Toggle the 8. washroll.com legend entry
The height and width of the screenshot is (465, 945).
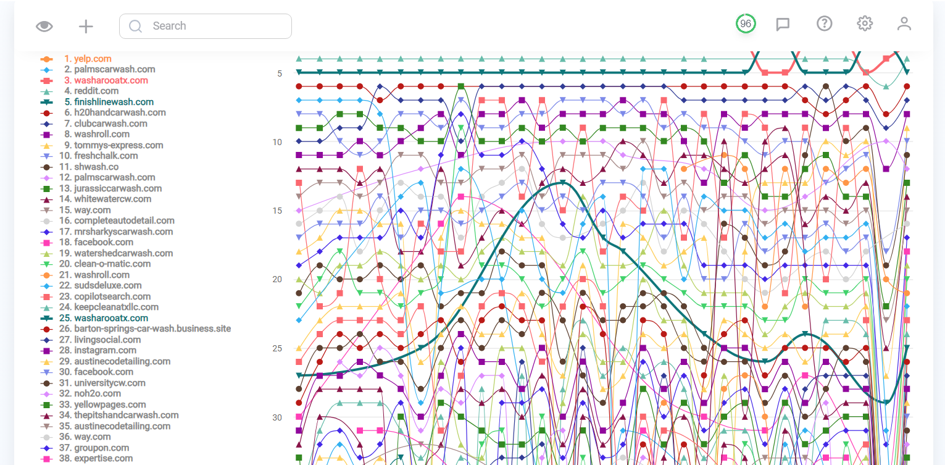tap(85, 134)
